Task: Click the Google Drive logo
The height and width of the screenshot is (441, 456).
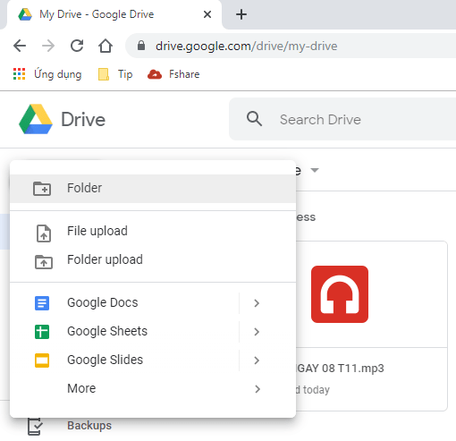Action: click(36, 119)
